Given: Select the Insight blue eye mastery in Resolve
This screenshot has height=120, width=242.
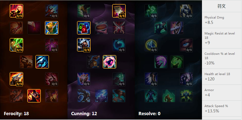Looking at the screenshot, I should tap(186, 45).
